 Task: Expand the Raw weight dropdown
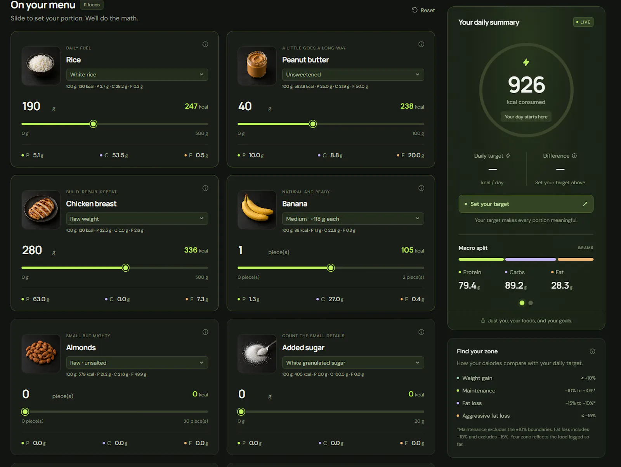(x=137, y=219)
